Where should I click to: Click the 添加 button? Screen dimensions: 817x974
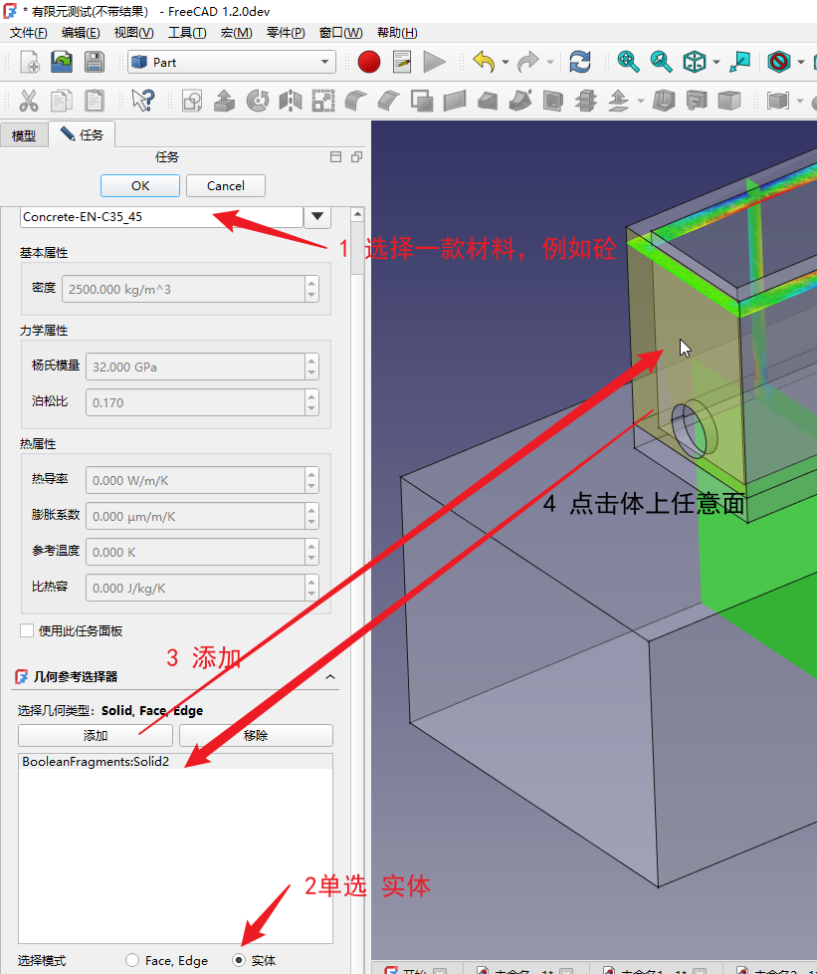point(96,735)
